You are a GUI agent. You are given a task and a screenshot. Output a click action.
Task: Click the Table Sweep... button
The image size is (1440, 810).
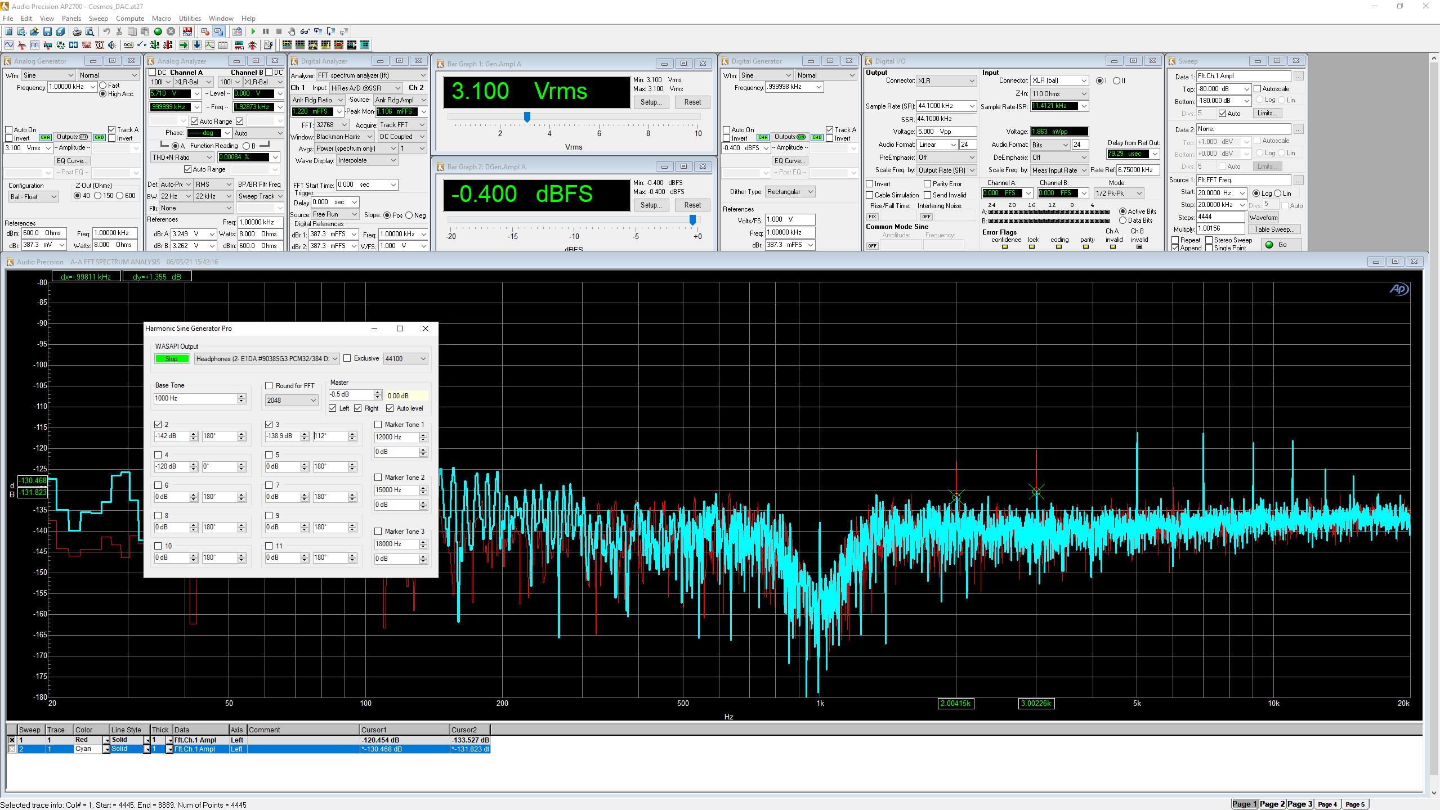(x=1274, y=229)
